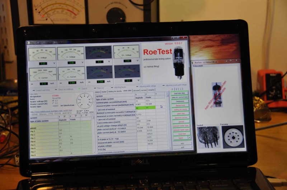Click the black tube picture beside RoeTest logo
This screenshot has height=190, width=287.
[179, 63]
